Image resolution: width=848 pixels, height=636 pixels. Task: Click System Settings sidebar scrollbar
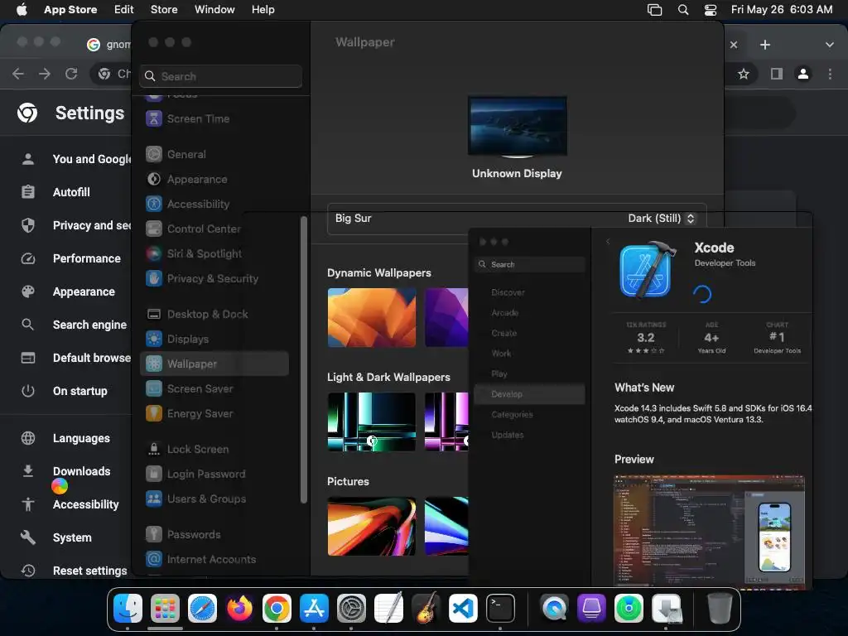tap(303, 359)
